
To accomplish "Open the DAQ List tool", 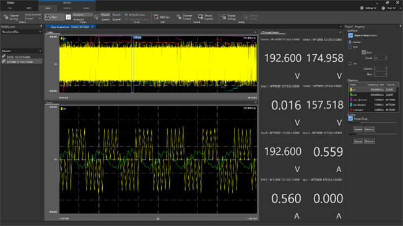I will [x=162, y=17].
